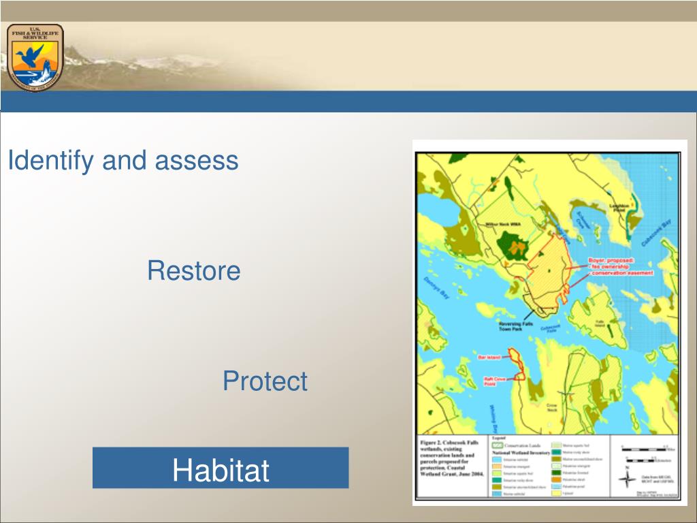Click the "Crow Neck" label on the map
Viewport: 697px width, 523px height.
tap(551, 407)
